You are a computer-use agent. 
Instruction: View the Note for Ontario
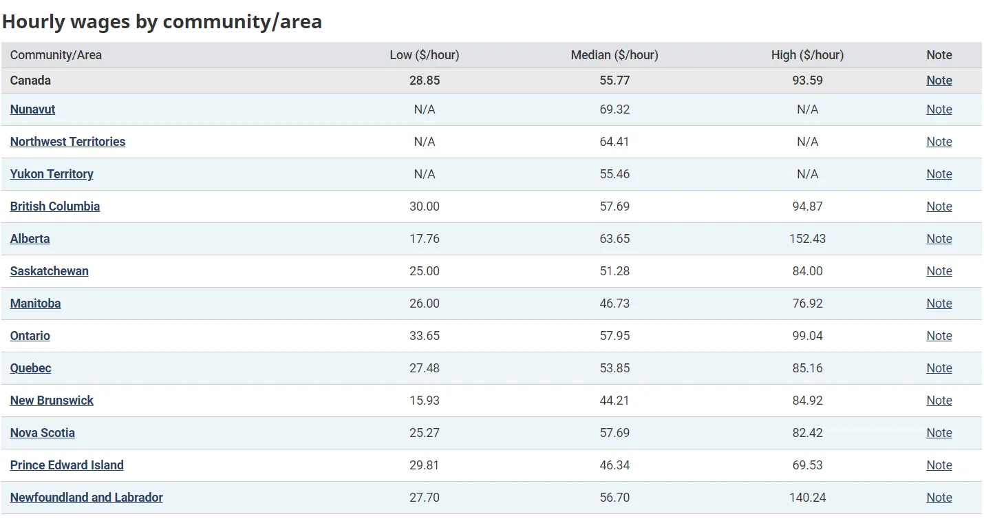[x=939, y=336]
